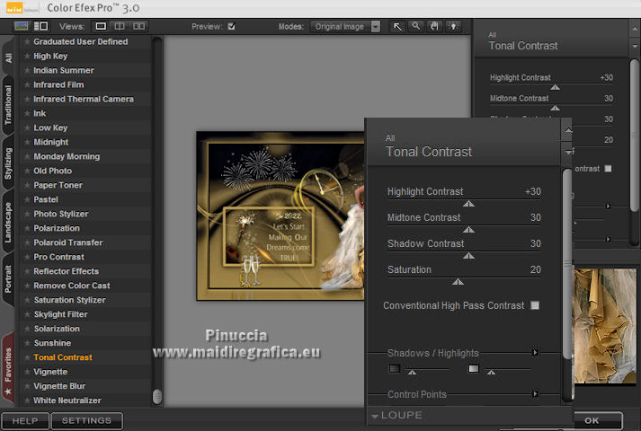The width and height of the screenshot is (641, 431).
Task: Toggle the favorite star for Pro Contrast
Action: 27,257
